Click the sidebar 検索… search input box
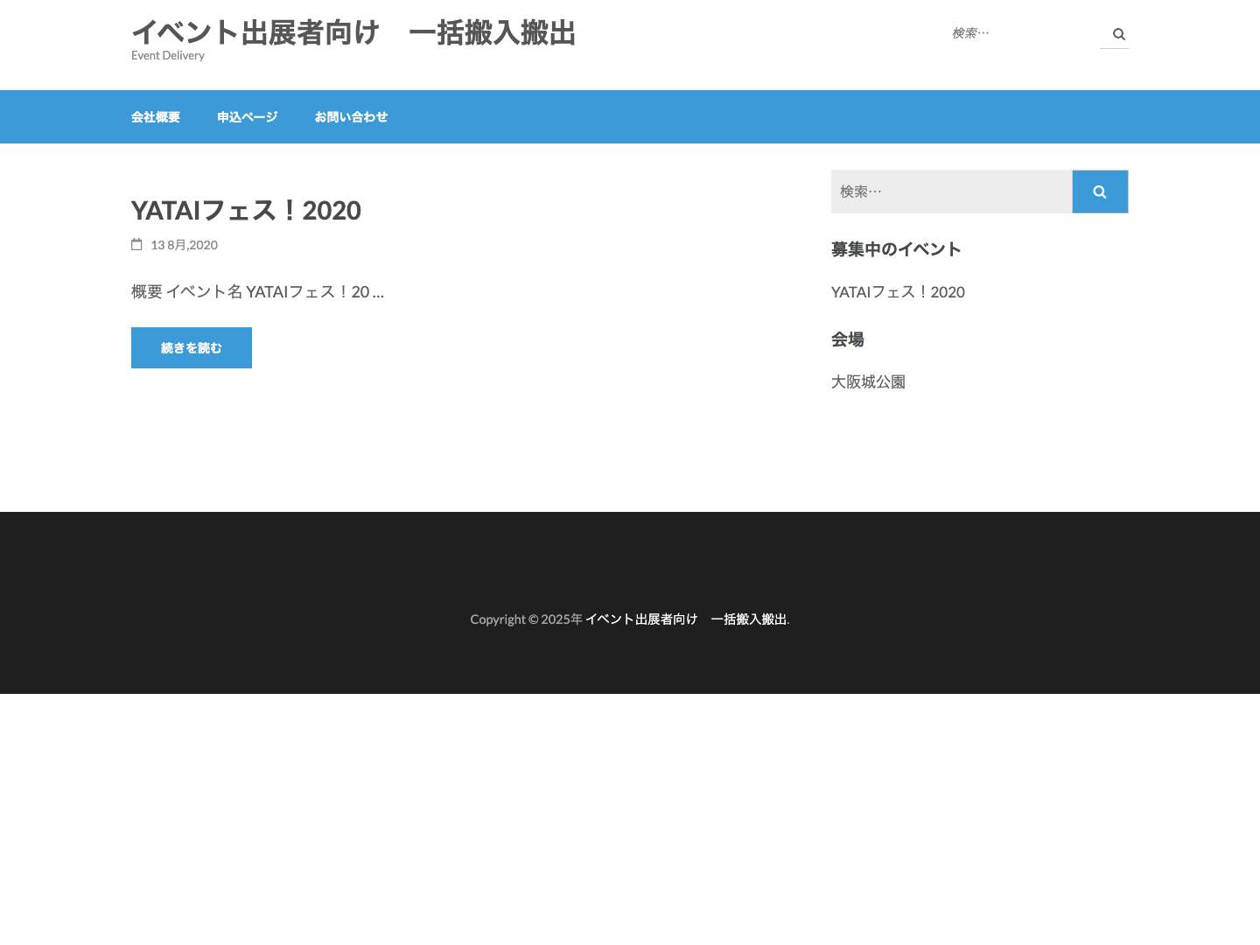Screen dimensions: 1260x945 point(952,191)
